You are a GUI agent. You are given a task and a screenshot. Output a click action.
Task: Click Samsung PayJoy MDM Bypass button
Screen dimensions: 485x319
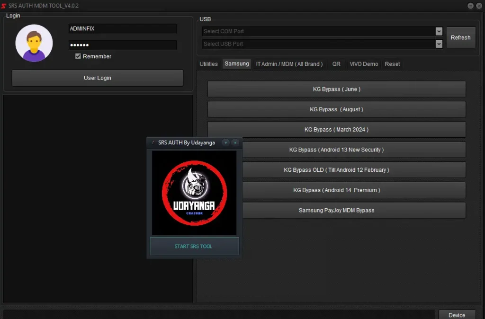pos(354,210)
